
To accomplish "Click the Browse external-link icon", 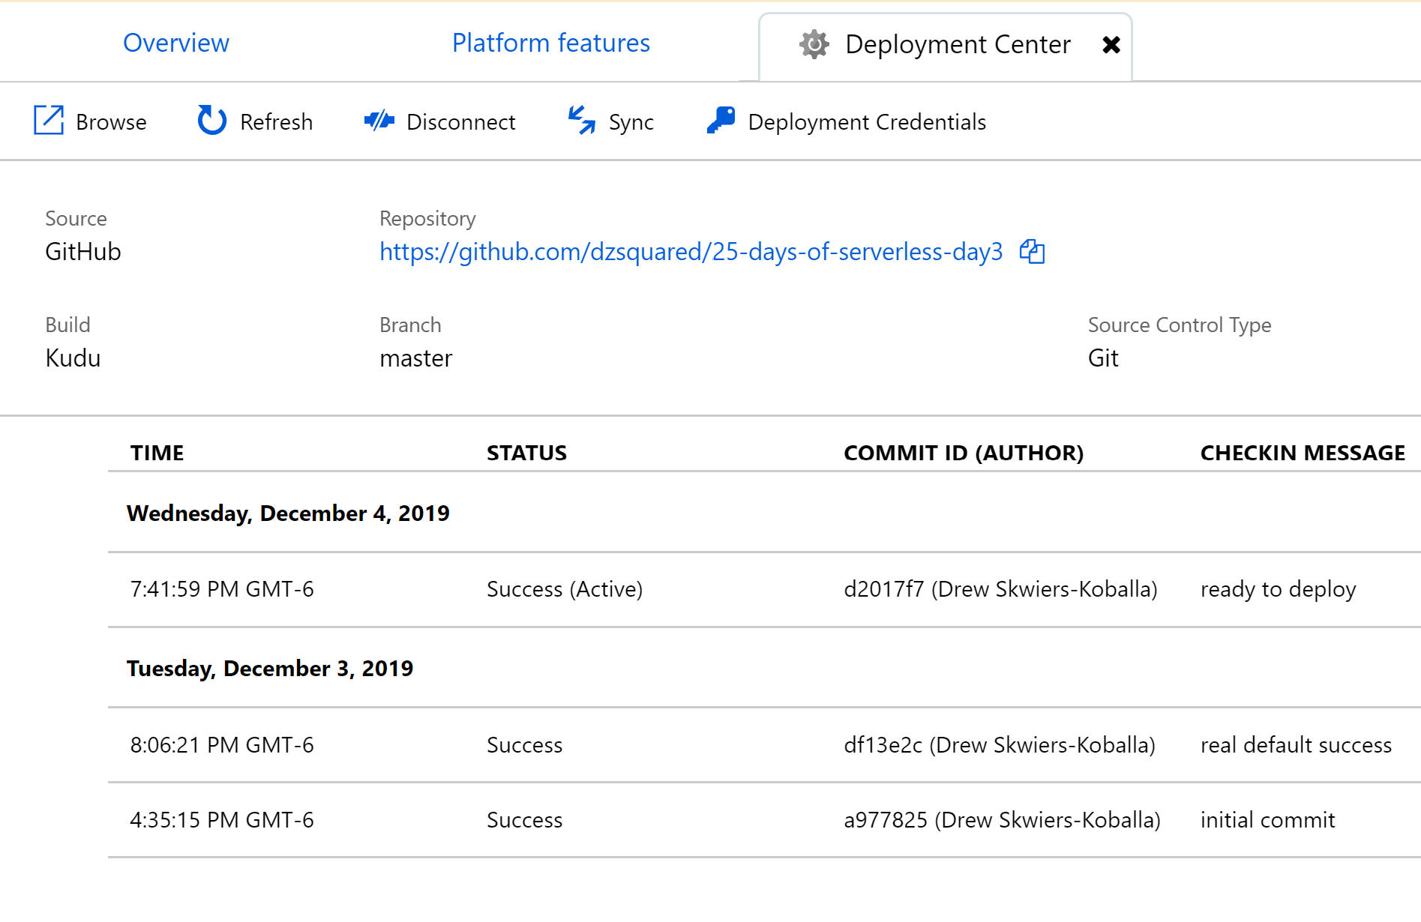I will 49,121.
